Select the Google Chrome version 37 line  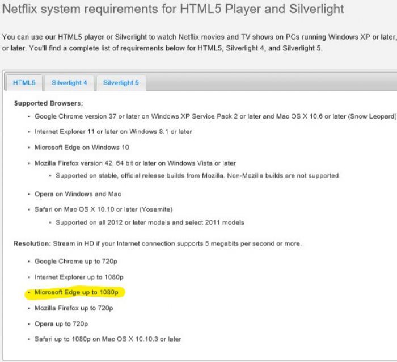coord(216,116)
